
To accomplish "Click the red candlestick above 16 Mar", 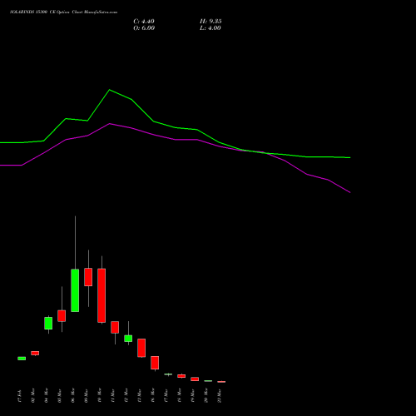I will (x=155, y=363).
